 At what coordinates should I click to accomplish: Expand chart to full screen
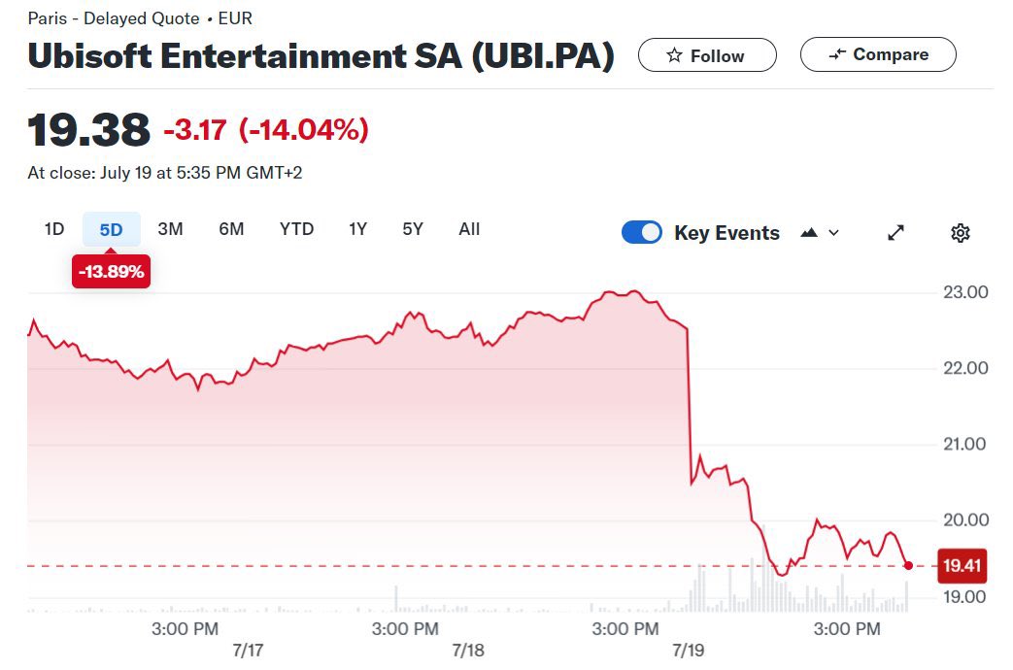pos(895,233)
